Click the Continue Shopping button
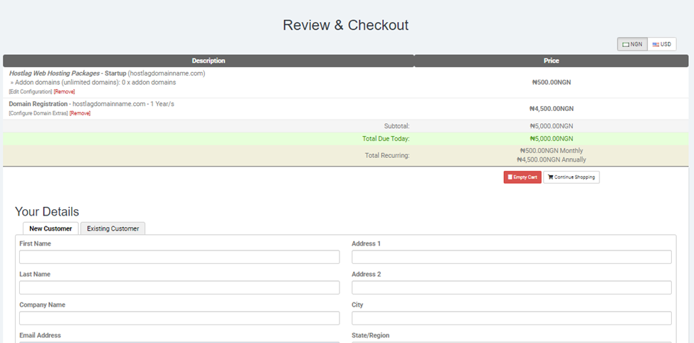 pos(571,177)
